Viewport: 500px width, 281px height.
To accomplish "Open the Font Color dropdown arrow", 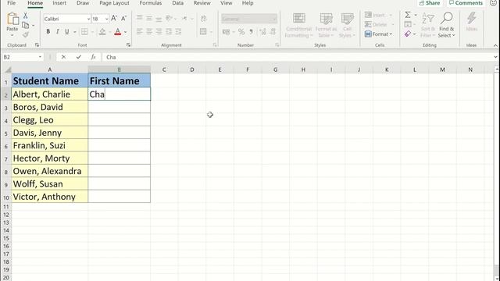I will coord(125,32).
